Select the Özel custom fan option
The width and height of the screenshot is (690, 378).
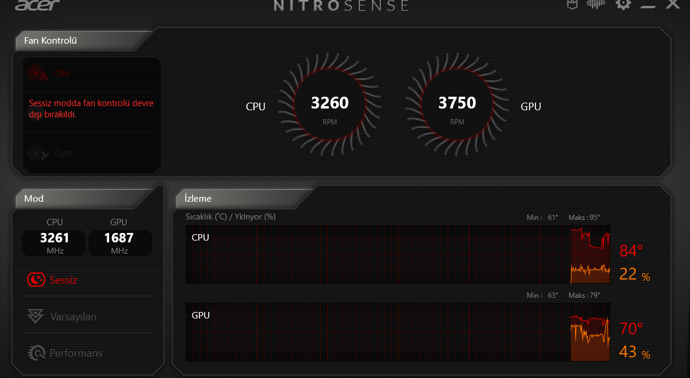click(50, 153)
